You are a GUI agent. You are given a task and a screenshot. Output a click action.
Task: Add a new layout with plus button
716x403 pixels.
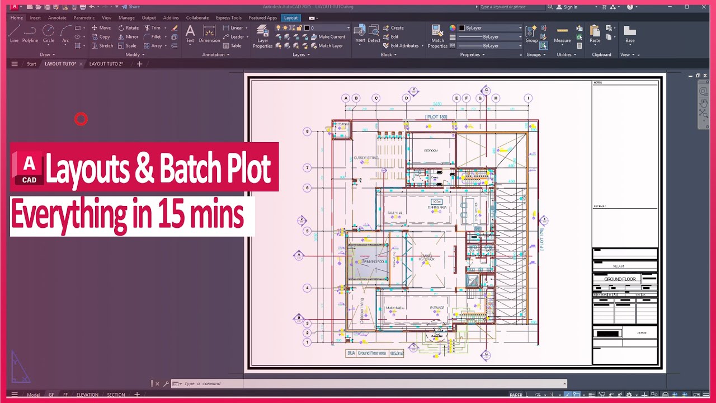136,395
